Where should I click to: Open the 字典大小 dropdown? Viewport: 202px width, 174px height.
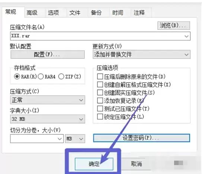[48, 119]
